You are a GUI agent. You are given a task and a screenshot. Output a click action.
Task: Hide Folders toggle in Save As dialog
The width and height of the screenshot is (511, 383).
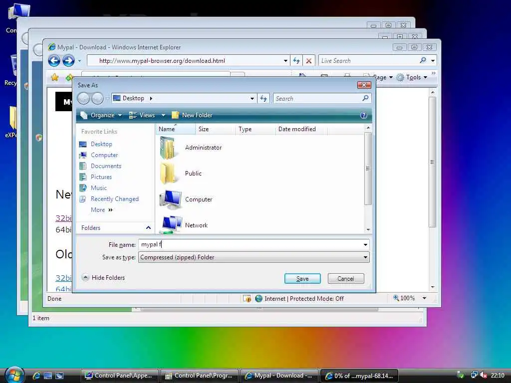pyautogui.click(x=103, y=277)
